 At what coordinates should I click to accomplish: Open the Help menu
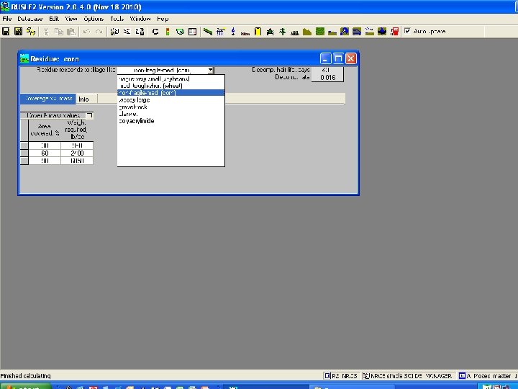[163, 19]
